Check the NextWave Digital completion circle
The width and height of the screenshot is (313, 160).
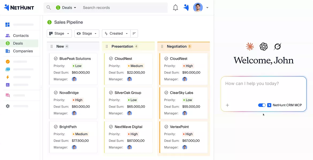[111, 127]
